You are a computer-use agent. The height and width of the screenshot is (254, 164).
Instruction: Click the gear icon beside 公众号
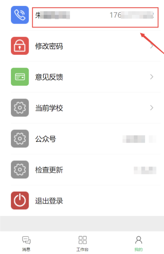point(20,139)
